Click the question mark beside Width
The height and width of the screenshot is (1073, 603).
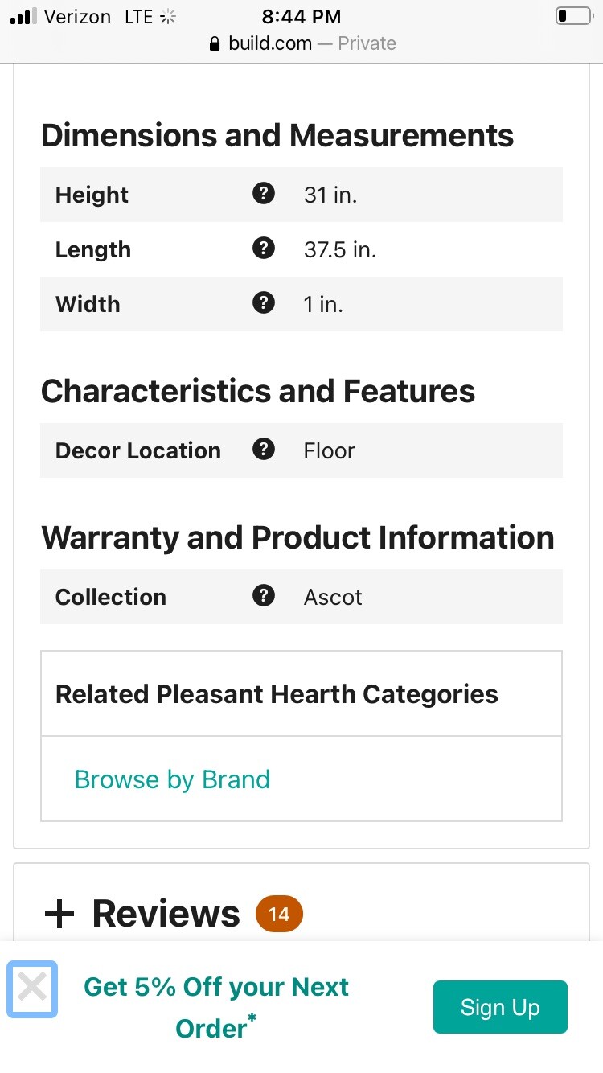point(264,303)
